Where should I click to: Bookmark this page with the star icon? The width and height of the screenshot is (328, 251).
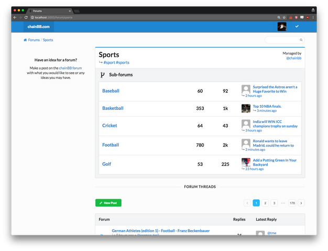pyautogui.click(x=284, y=18)
